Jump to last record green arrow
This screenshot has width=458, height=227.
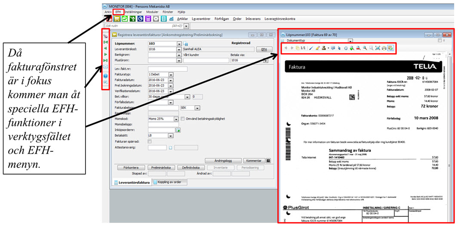click(105, 61)
